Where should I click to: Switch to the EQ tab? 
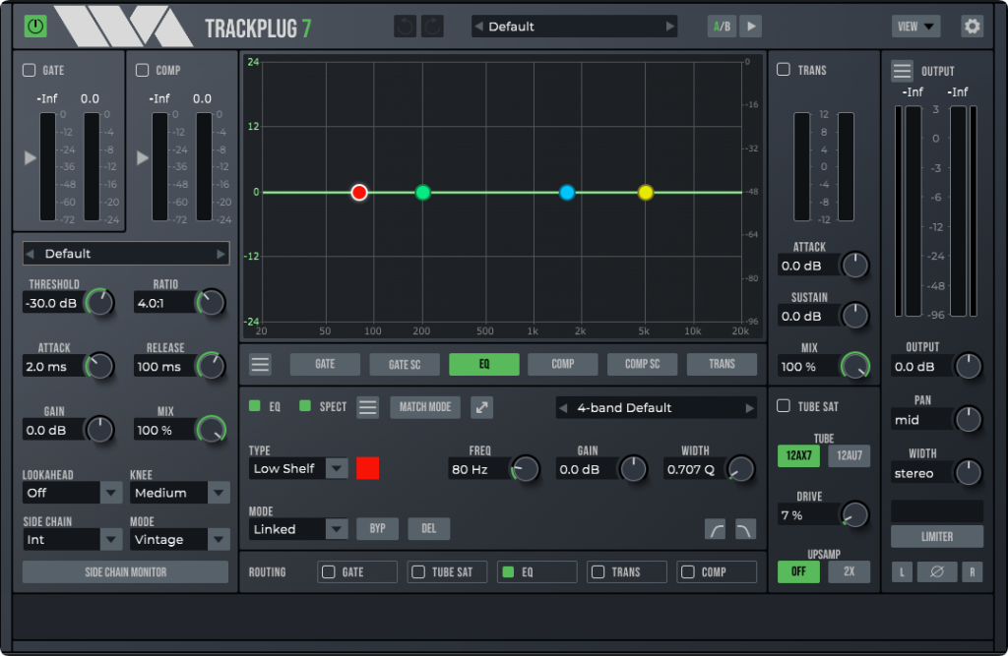point(484,364)
